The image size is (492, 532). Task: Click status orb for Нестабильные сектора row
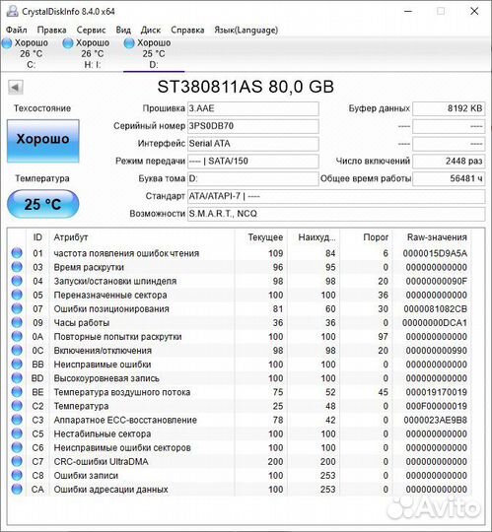point(17,433)
